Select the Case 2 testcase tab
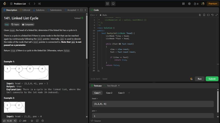220x123 pixels. pyautogui.click(x=109, y=93)
